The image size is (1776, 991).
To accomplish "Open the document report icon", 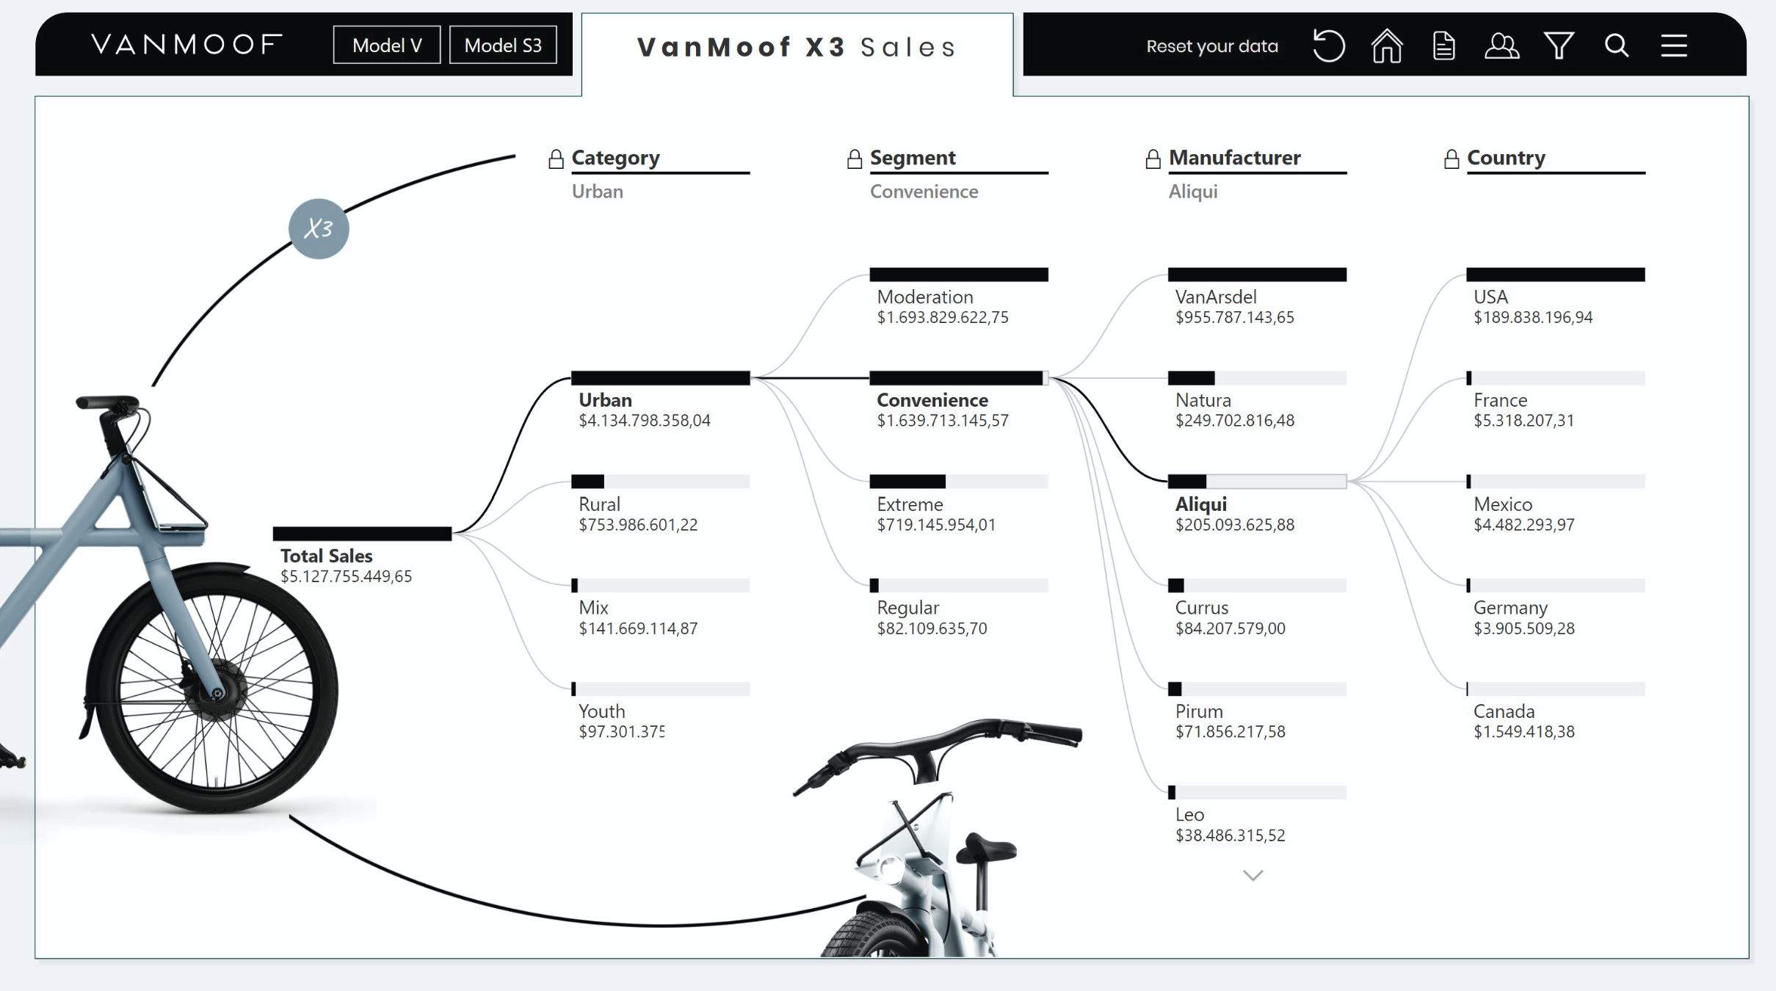I will pos(1443,46).
